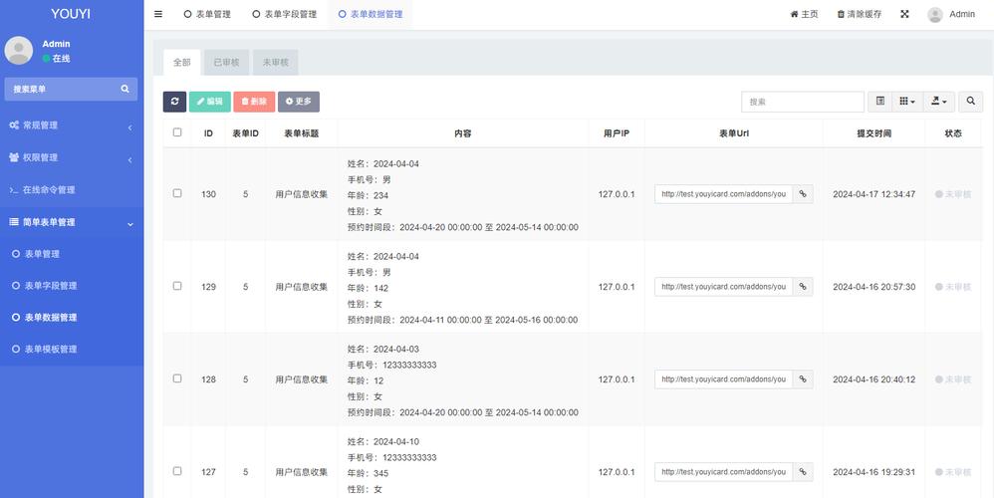994x498 pixels.
Task: Open 表单字段管理 sidebar item
Action: pyautogui.click(x=72, y=286)
